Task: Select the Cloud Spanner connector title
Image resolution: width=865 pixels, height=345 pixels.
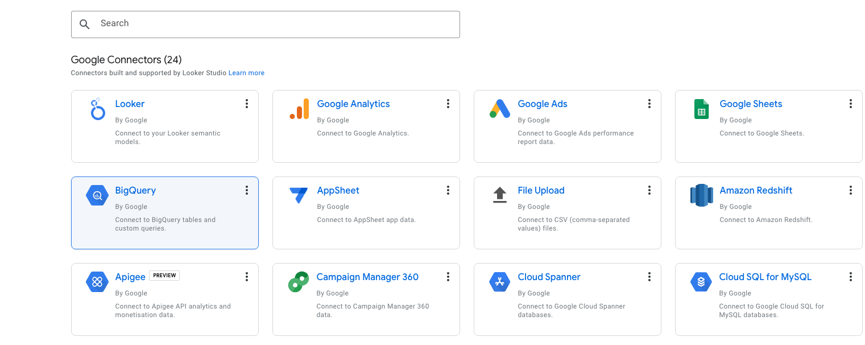Action: pyautogui.click(x=549, y=277)
